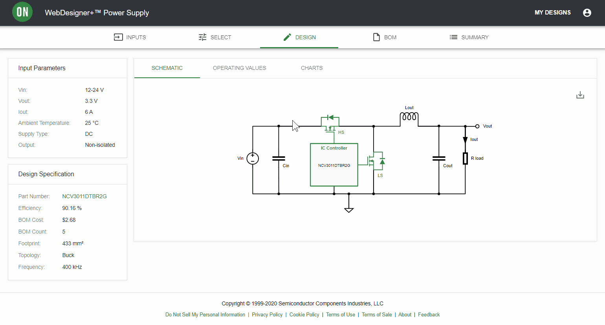Click the BOM Count value 5
Screen dimensions: 605x325
pos(64,232)
